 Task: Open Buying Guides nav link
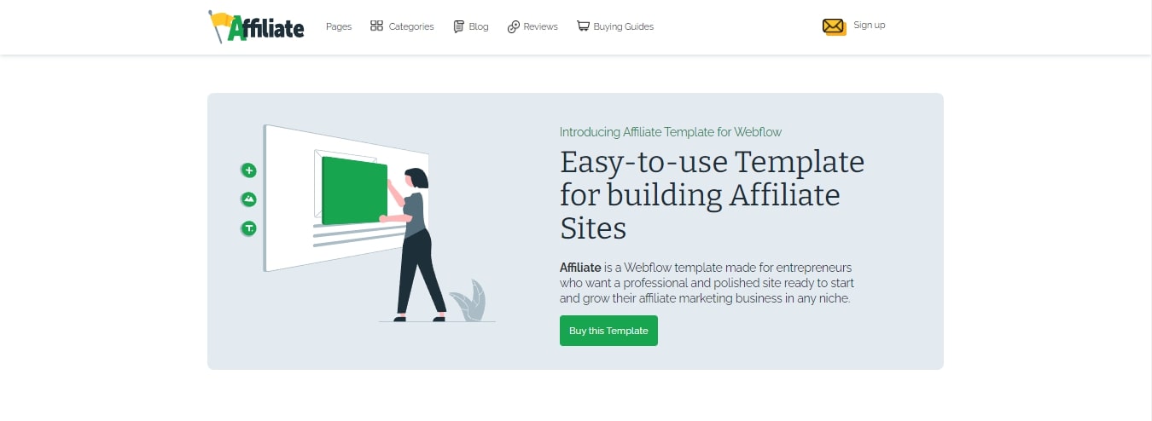click(x=624, y=26)
